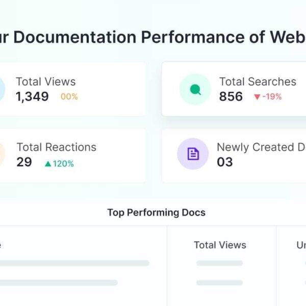Image resolution: width=306 pixels, height=306 pixels.
Task: Select the Total Reactions card title
Action: pyautogui.click(x=56, y=147)
